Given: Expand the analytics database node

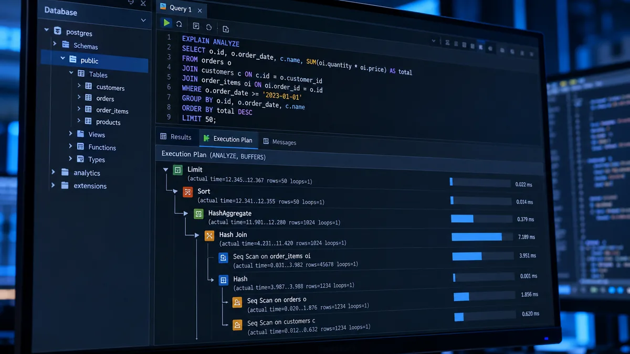Looking at the screenshot, I should pos(53,171).
